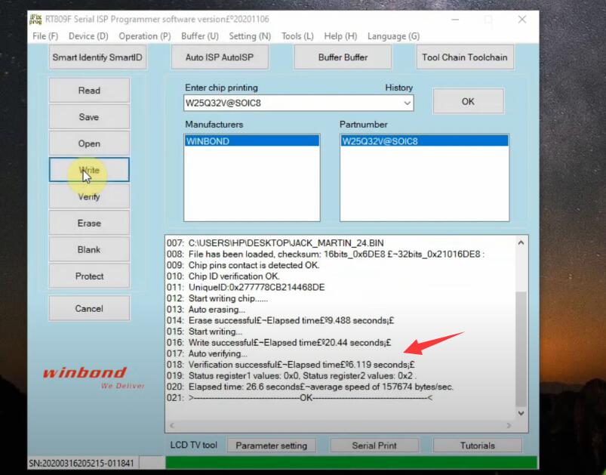The width and height of the screenshot is (606, 475).
Task: Click log line 008 checksum text
Action: pos(337,254)
